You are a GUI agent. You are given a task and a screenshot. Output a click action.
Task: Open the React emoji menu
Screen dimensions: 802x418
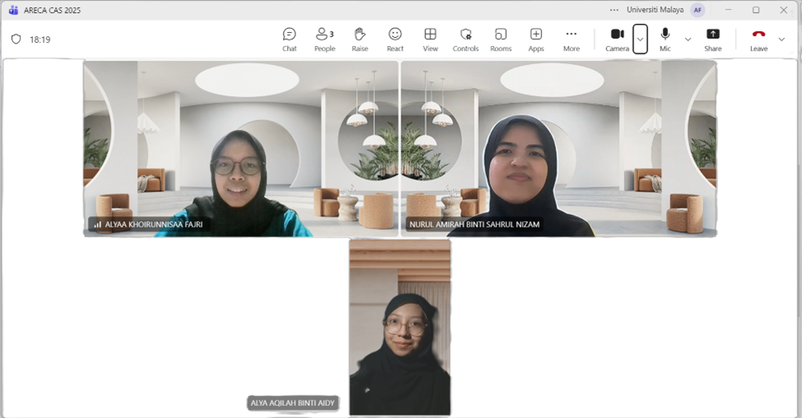pos(395,39)
